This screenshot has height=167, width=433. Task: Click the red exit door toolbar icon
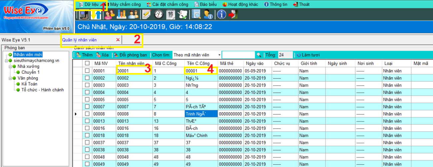233,15
